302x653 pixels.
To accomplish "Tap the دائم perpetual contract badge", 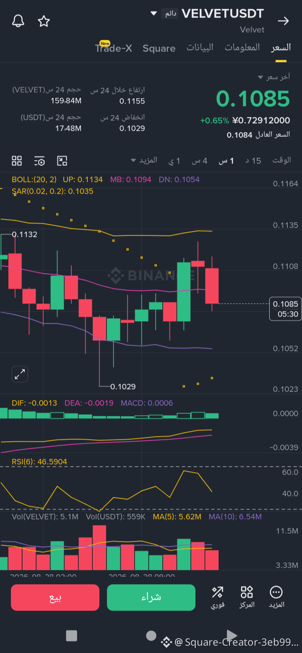I will click(x=170, y=14).
